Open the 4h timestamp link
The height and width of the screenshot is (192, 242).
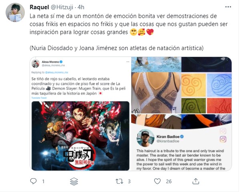[81, 7]
